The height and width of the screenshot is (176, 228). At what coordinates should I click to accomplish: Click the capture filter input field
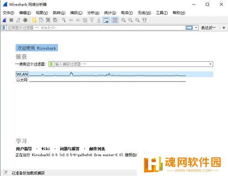coord(131,64)
